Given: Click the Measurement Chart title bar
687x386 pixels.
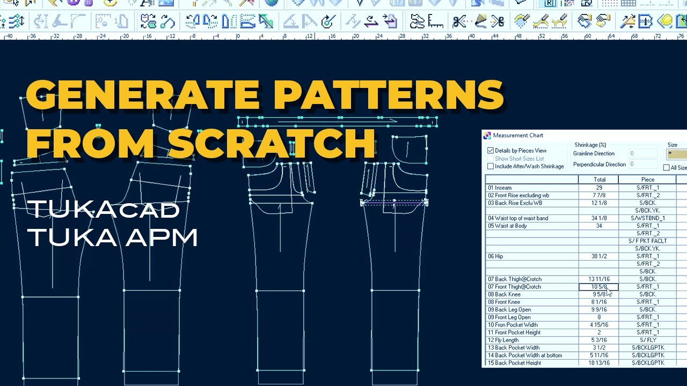Looking at the screenshot, I should [584, 136].
